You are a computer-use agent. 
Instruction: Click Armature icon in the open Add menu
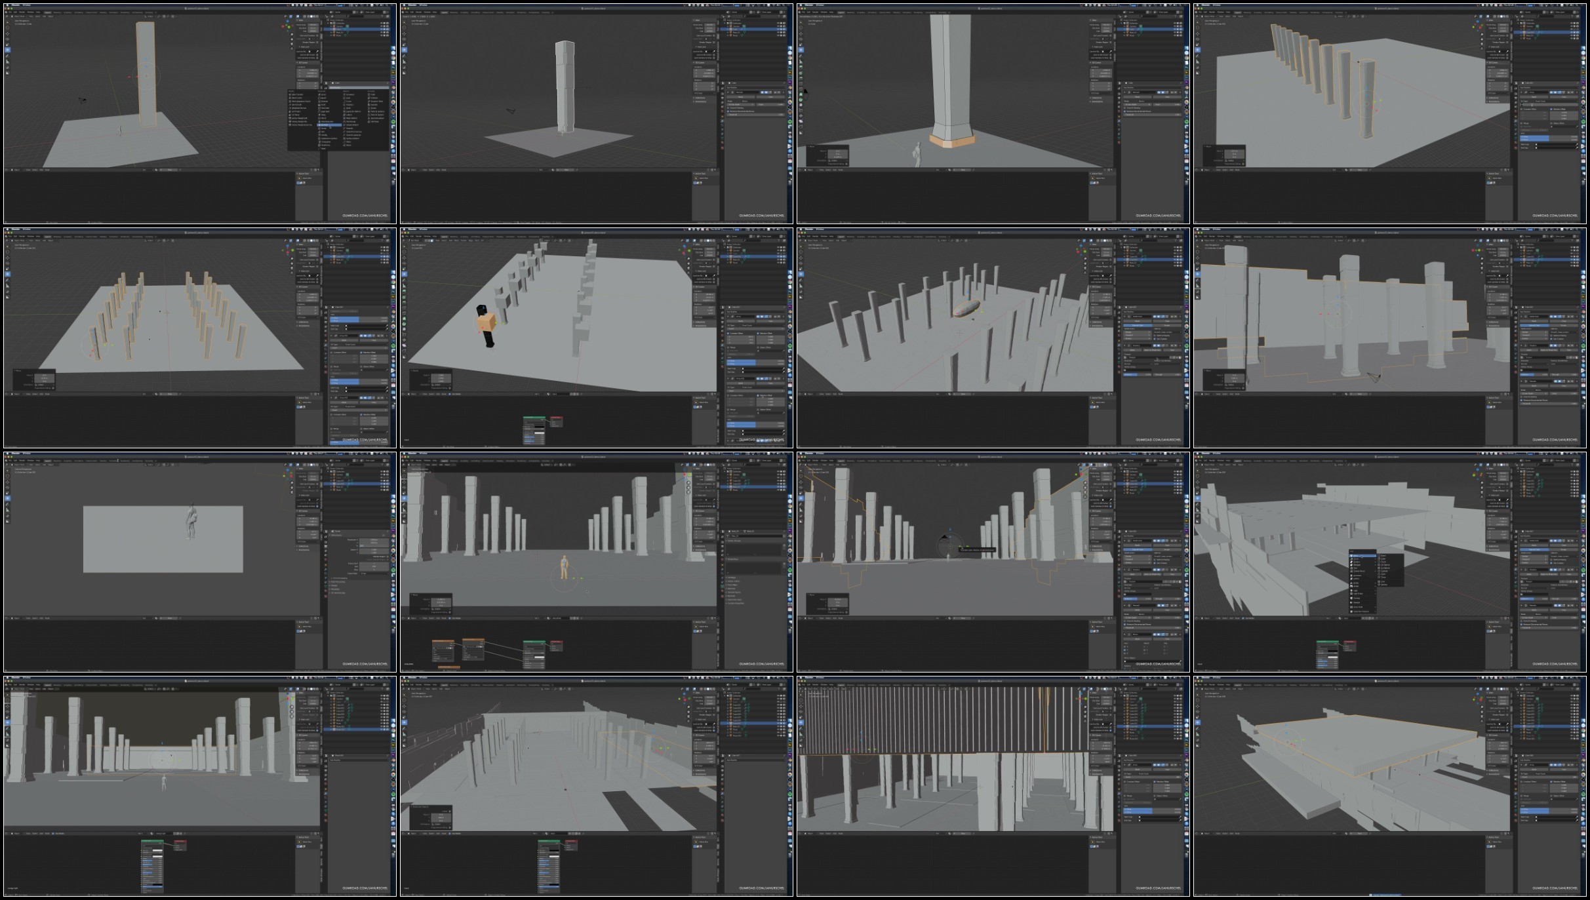click(x=1351, y=576)
